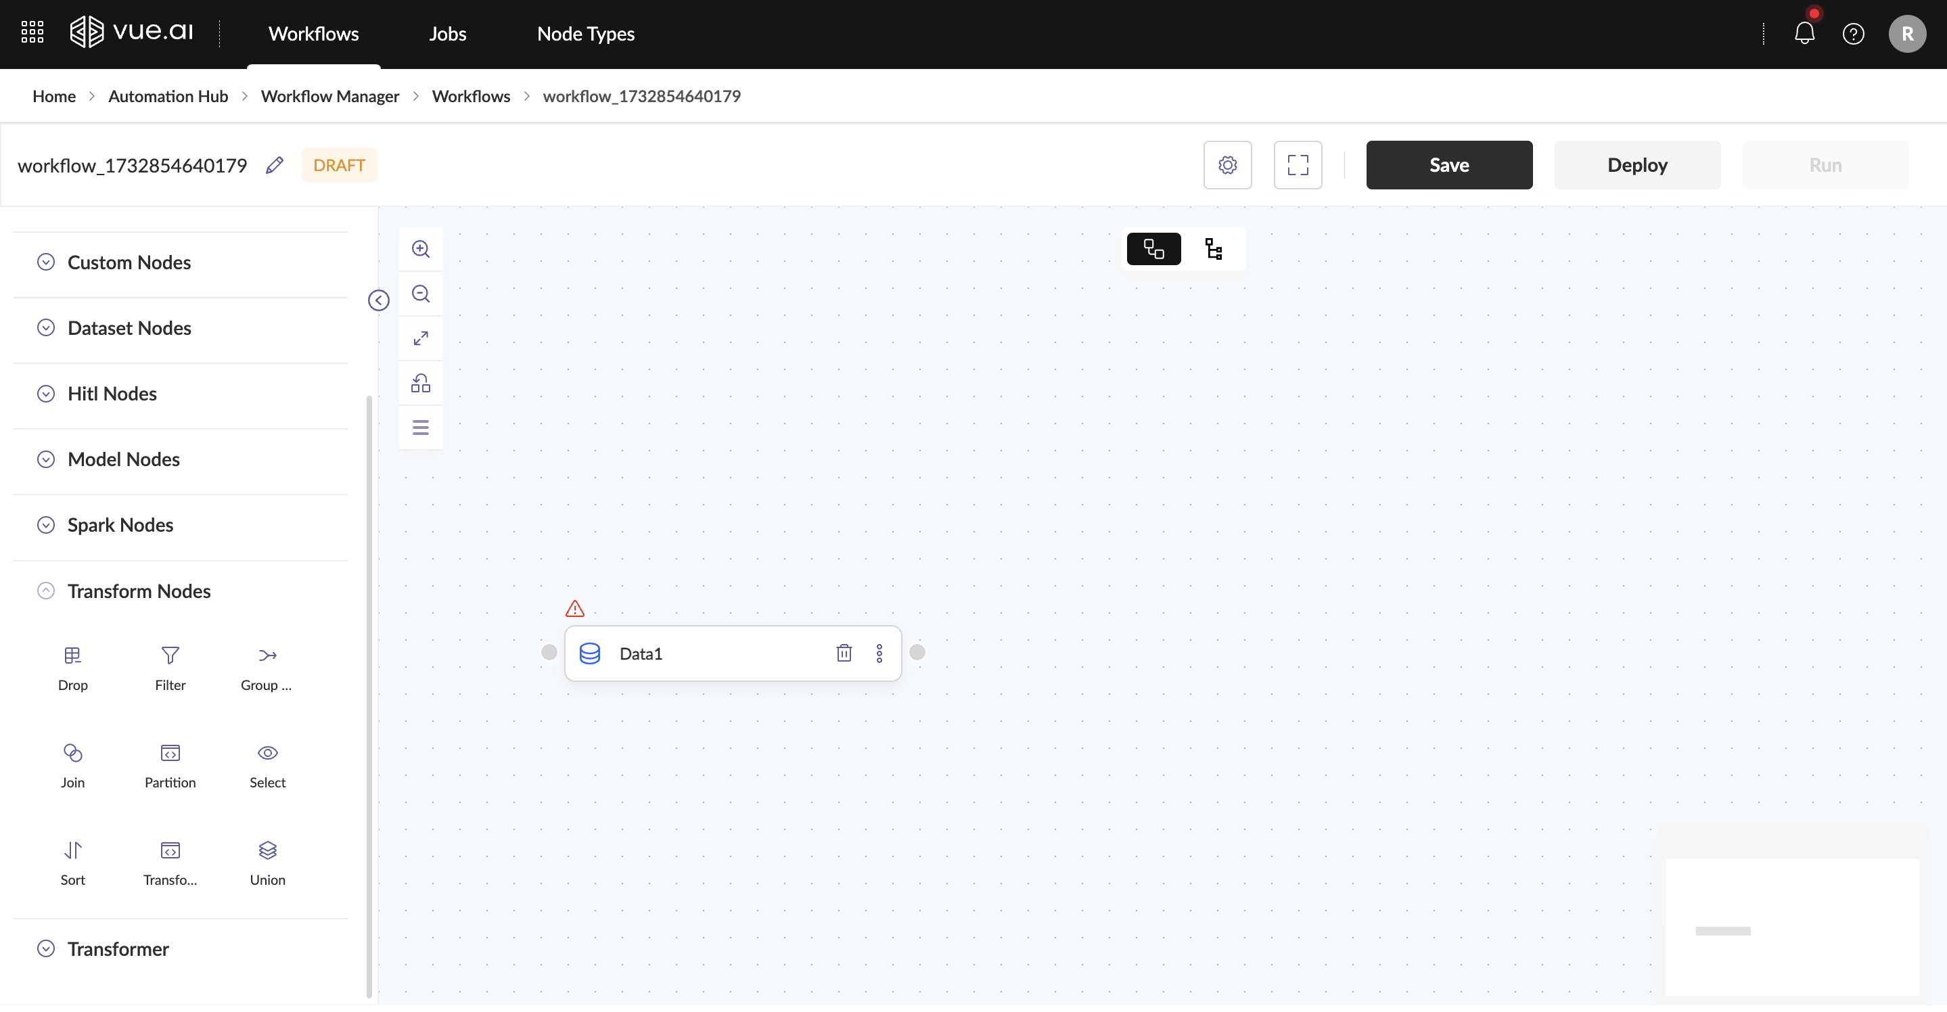Open the Jobs tab
Viewport: 1947px width, 1012px height.
point(447,34)
